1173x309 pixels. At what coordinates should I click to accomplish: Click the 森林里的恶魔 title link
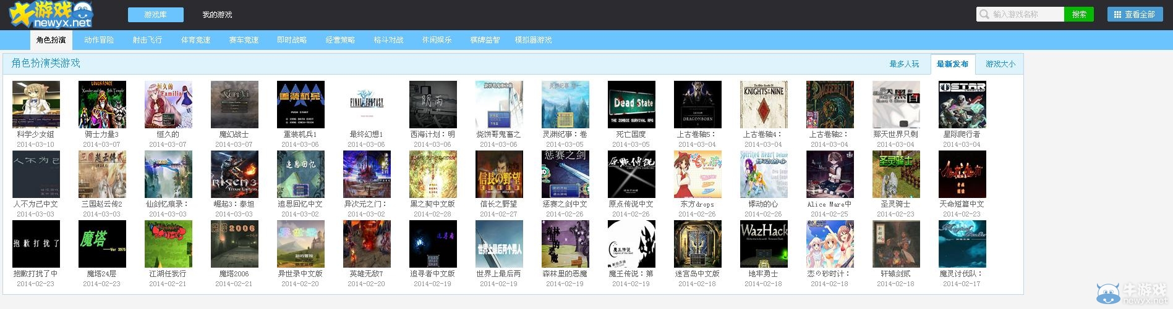(x=565, y=273)
